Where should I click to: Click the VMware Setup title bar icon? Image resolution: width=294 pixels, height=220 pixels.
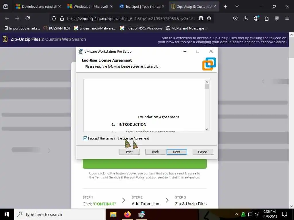[x=81, y=51]
